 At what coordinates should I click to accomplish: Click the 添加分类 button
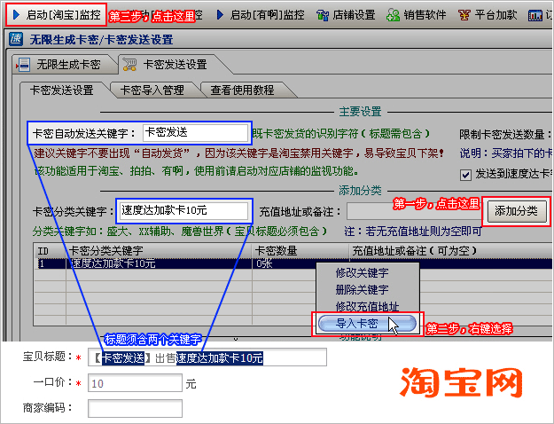[x=516, y=211]
